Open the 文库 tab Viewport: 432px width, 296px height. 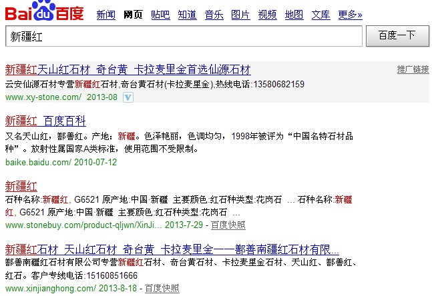pyautogui.click(x=320, y=14)
